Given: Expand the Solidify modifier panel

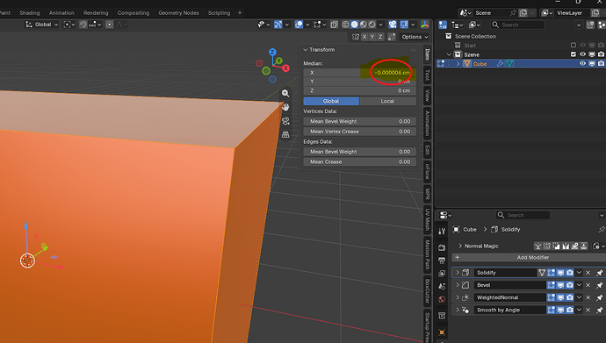Looking at the screenshot, I should 458,273.
